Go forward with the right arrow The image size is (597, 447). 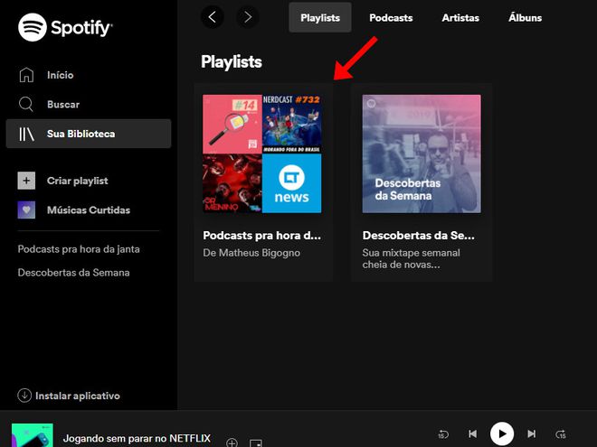click(x=248, y=17)
